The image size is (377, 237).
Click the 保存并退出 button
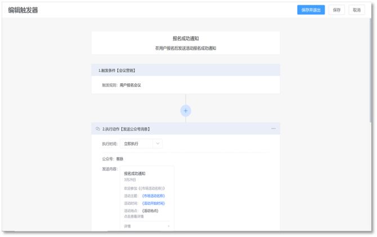pos(311,10)
